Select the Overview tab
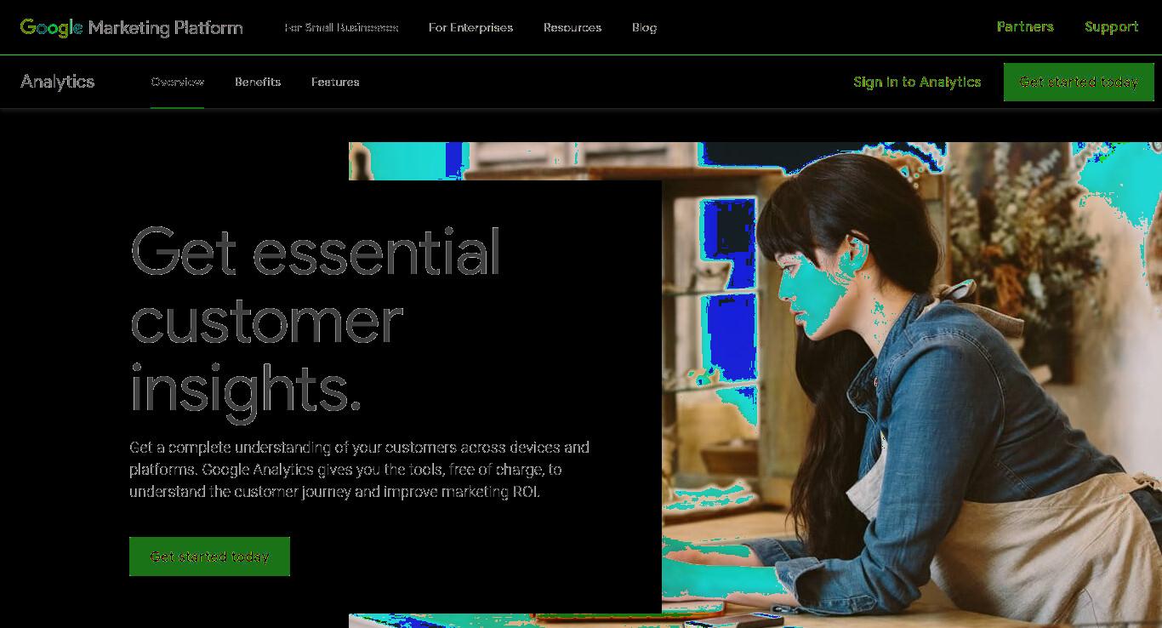This screenshot has width=1162, height=628. click(177, 82)
